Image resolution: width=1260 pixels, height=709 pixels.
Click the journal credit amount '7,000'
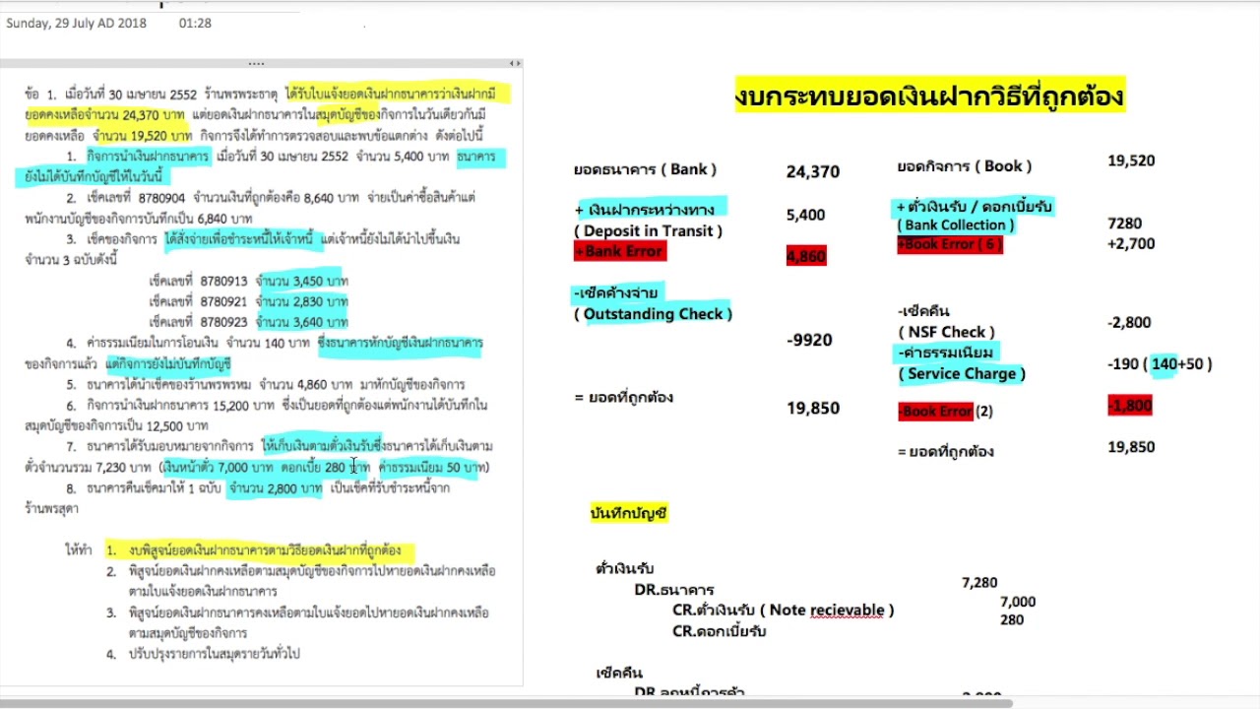[1018, 602]
